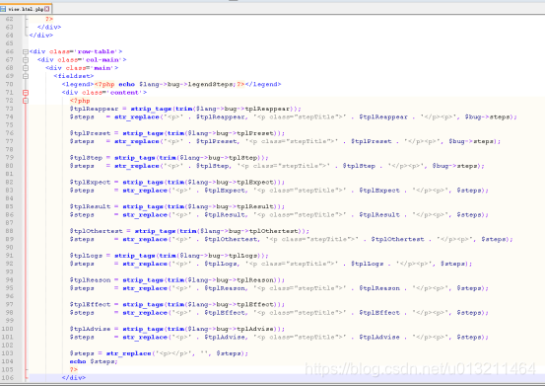Collapse the content div fold on line 71
The height and width of the screenshot is (387, 545).
pyautogui.click(x=26, y=93)
